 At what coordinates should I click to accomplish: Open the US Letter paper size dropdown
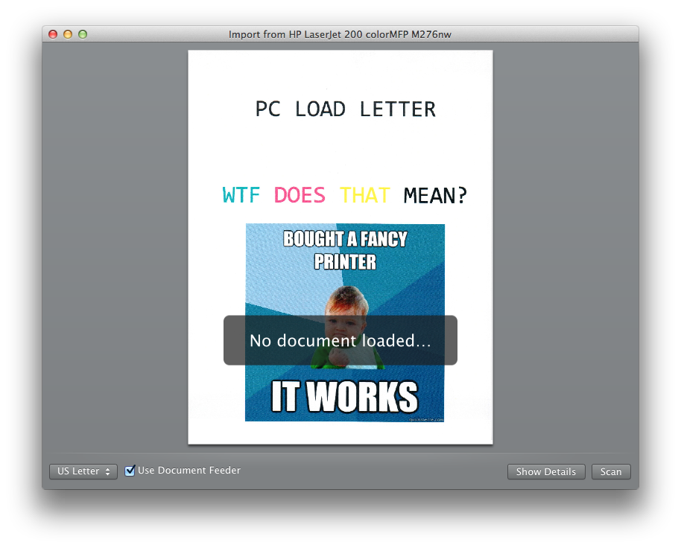coord(83,471)
